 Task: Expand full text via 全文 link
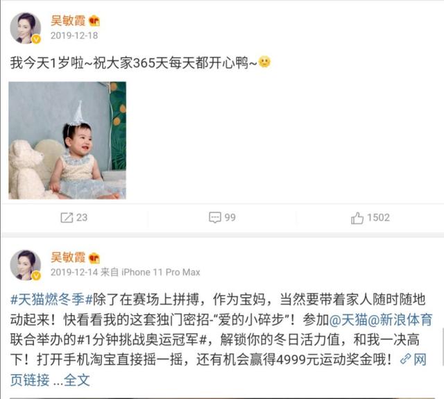77,380
